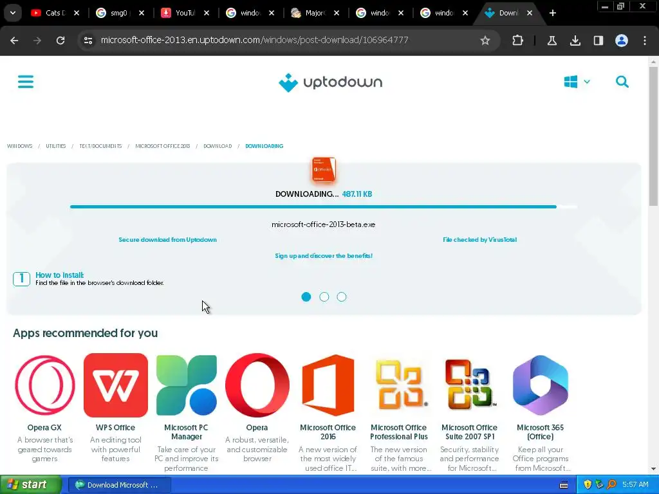Open MICROSOFT OFFICE 2013 breadcrumb
659x494 pixels.
pos(163,146)
